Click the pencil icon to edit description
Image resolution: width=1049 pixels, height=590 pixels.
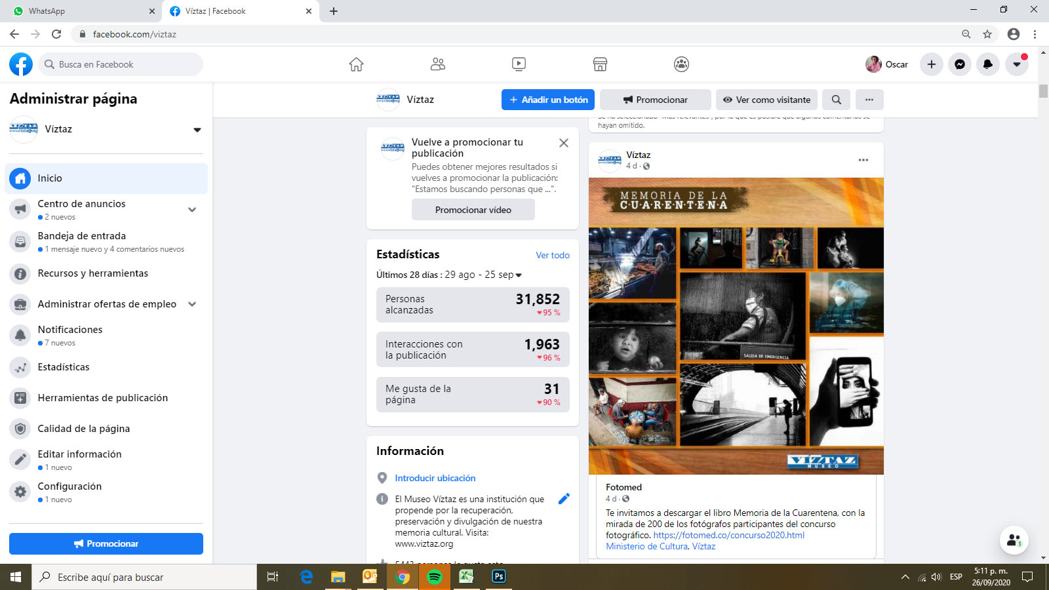coord(564,499)
